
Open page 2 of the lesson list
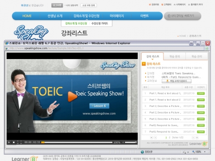tap(169, 137)
